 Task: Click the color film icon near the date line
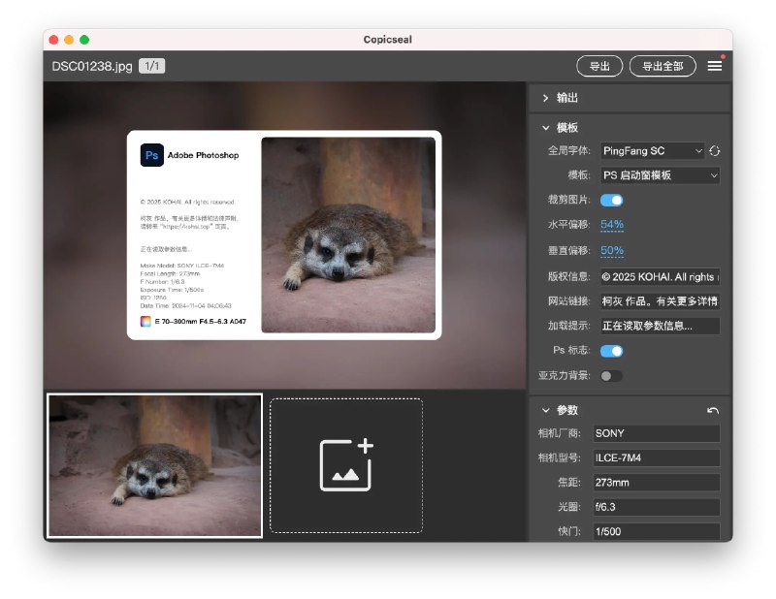click(x=145, y=320)
